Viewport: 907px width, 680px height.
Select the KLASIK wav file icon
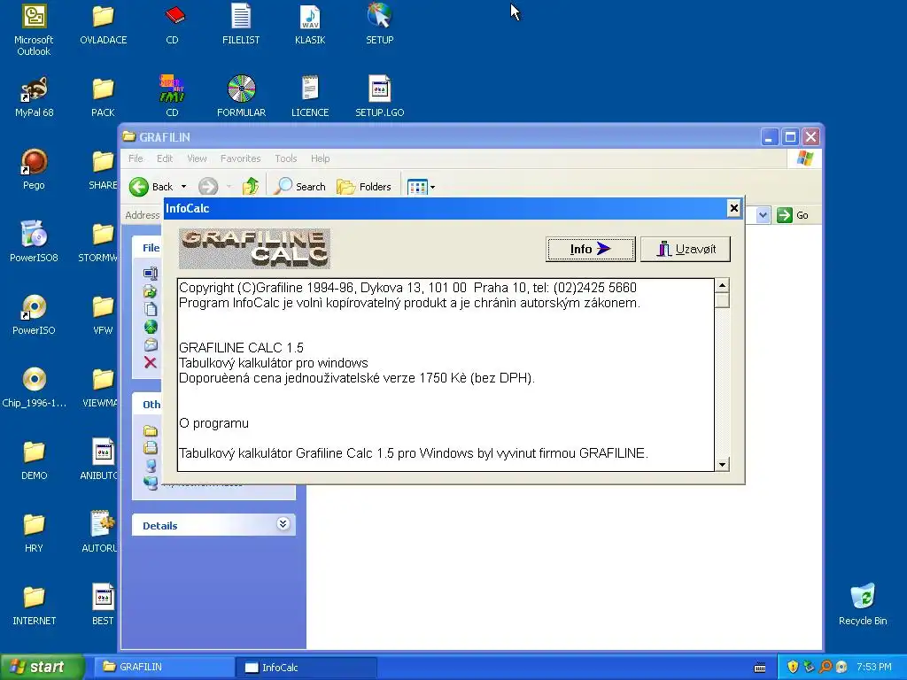(310, 24)
